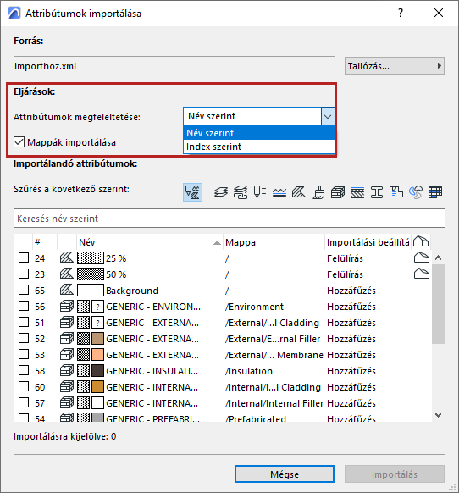
Task: Filter by MEP Systems icon
Action: pyautogui.click(x=416, y=192)
